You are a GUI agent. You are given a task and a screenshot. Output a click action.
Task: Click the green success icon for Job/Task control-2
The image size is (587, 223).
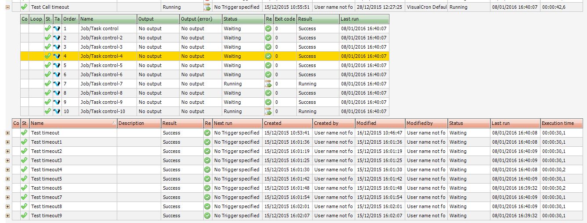[268, 38]
